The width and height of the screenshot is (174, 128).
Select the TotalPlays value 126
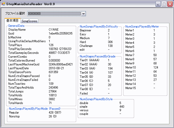[51, 45]
